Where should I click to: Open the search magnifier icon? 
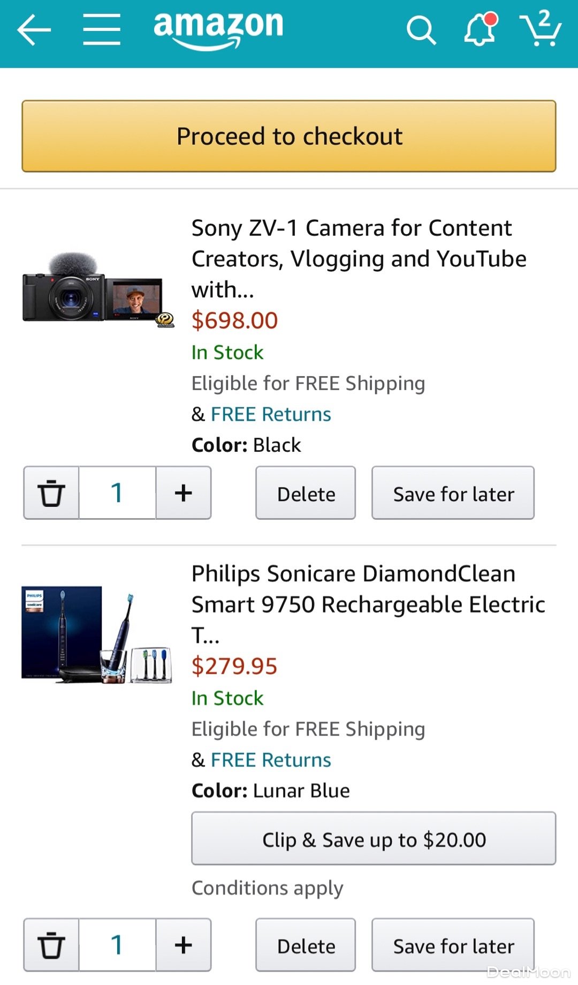[x=421, y=30]
